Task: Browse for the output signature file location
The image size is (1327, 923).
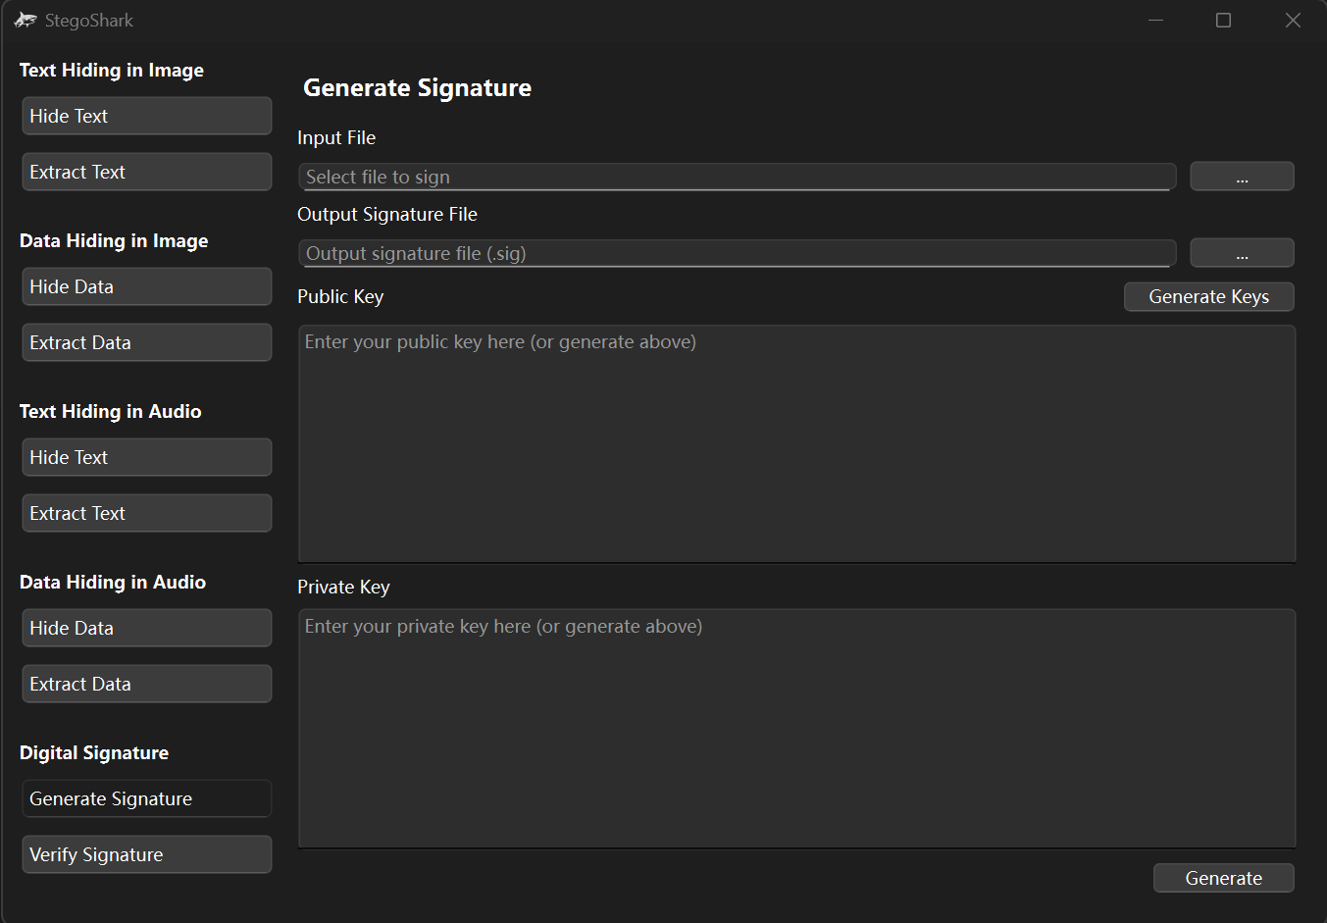Action: pos(1242,253)
